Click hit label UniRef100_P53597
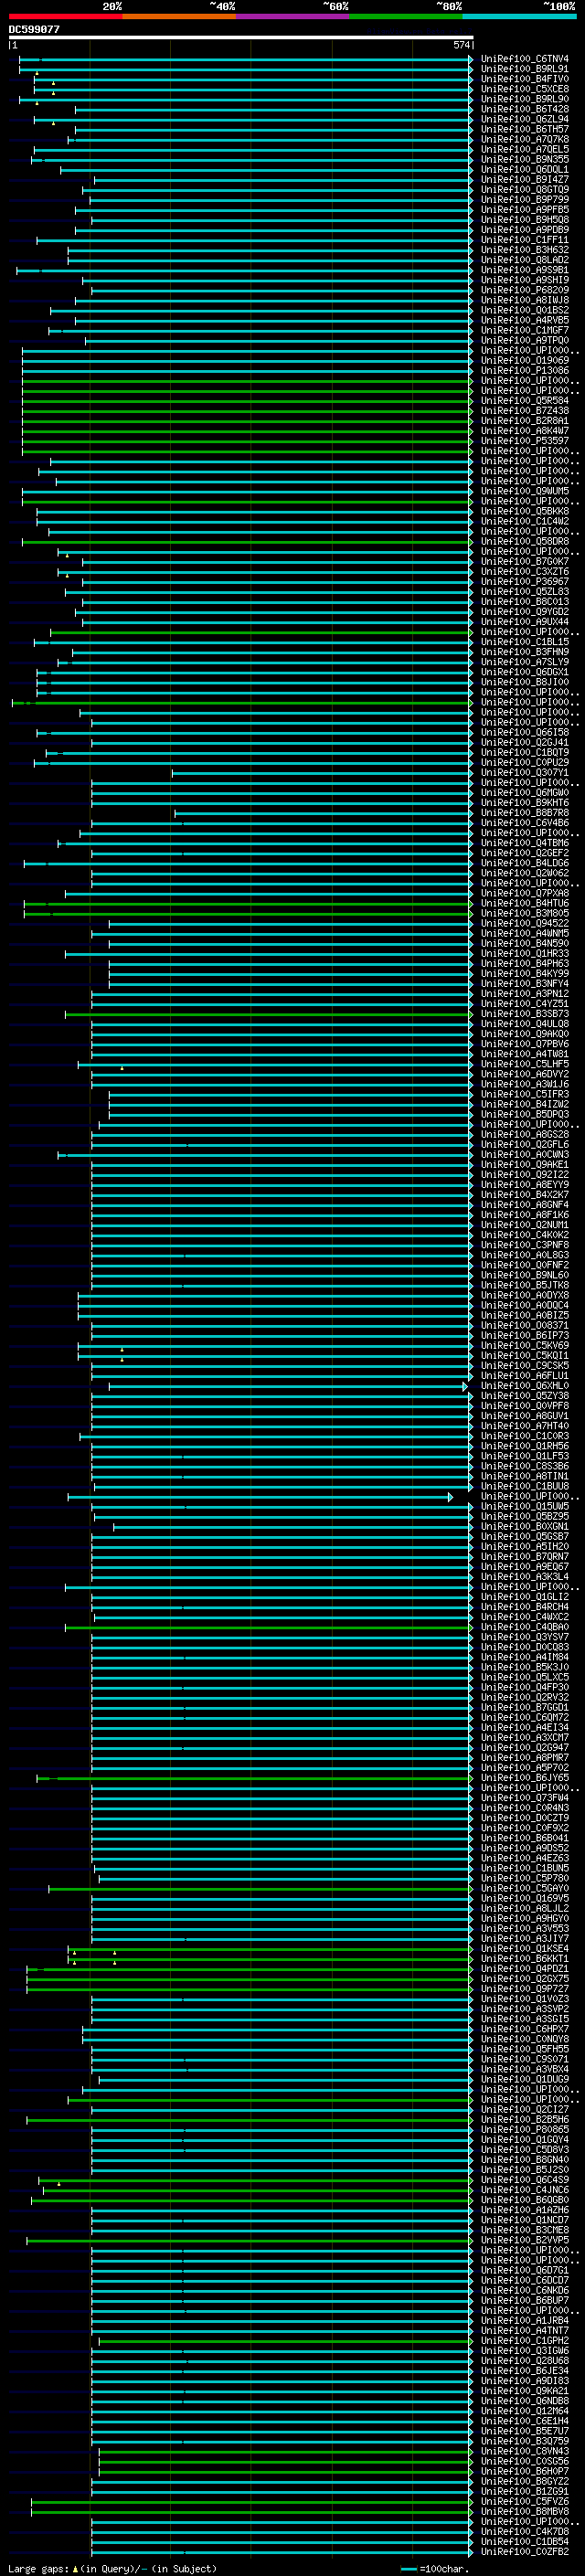585x2576 pixels. 525,441
